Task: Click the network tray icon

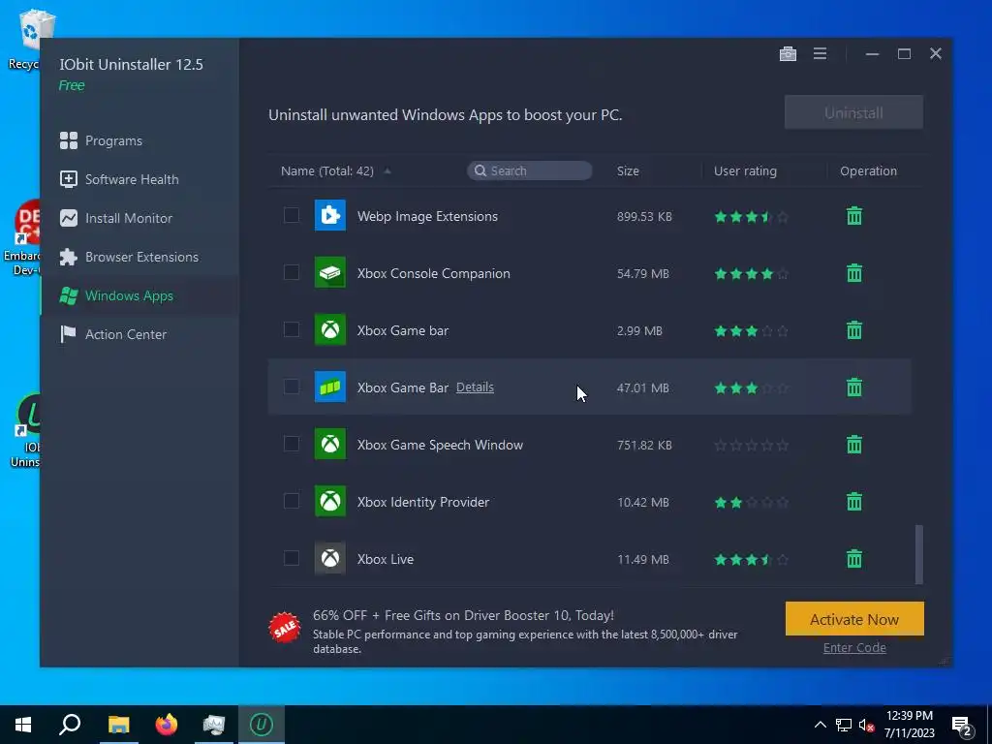Action: [844, 725]
